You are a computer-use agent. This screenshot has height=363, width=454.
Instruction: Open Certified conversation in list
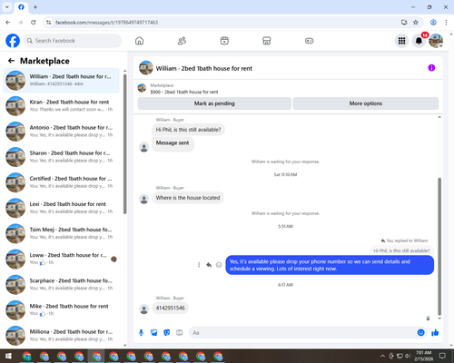(61, 182)
